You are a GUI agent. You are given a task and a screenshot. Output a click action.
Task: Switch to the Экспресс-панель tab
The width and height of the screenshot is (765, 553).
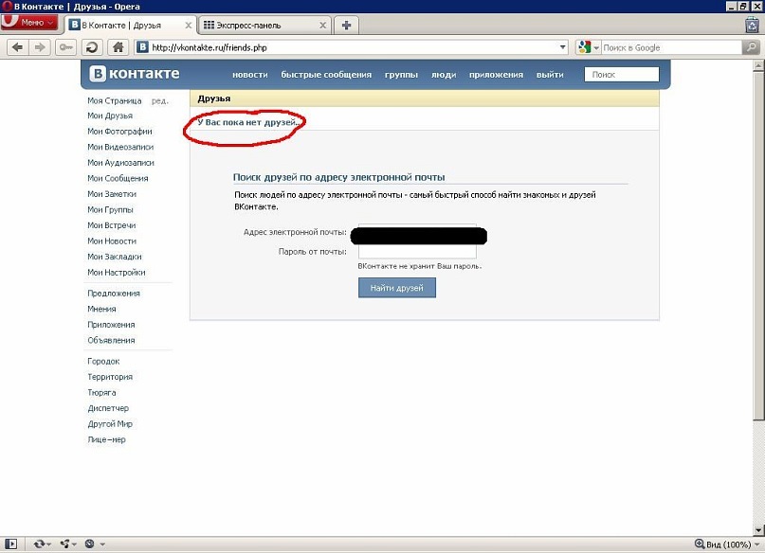pos(264,26)
